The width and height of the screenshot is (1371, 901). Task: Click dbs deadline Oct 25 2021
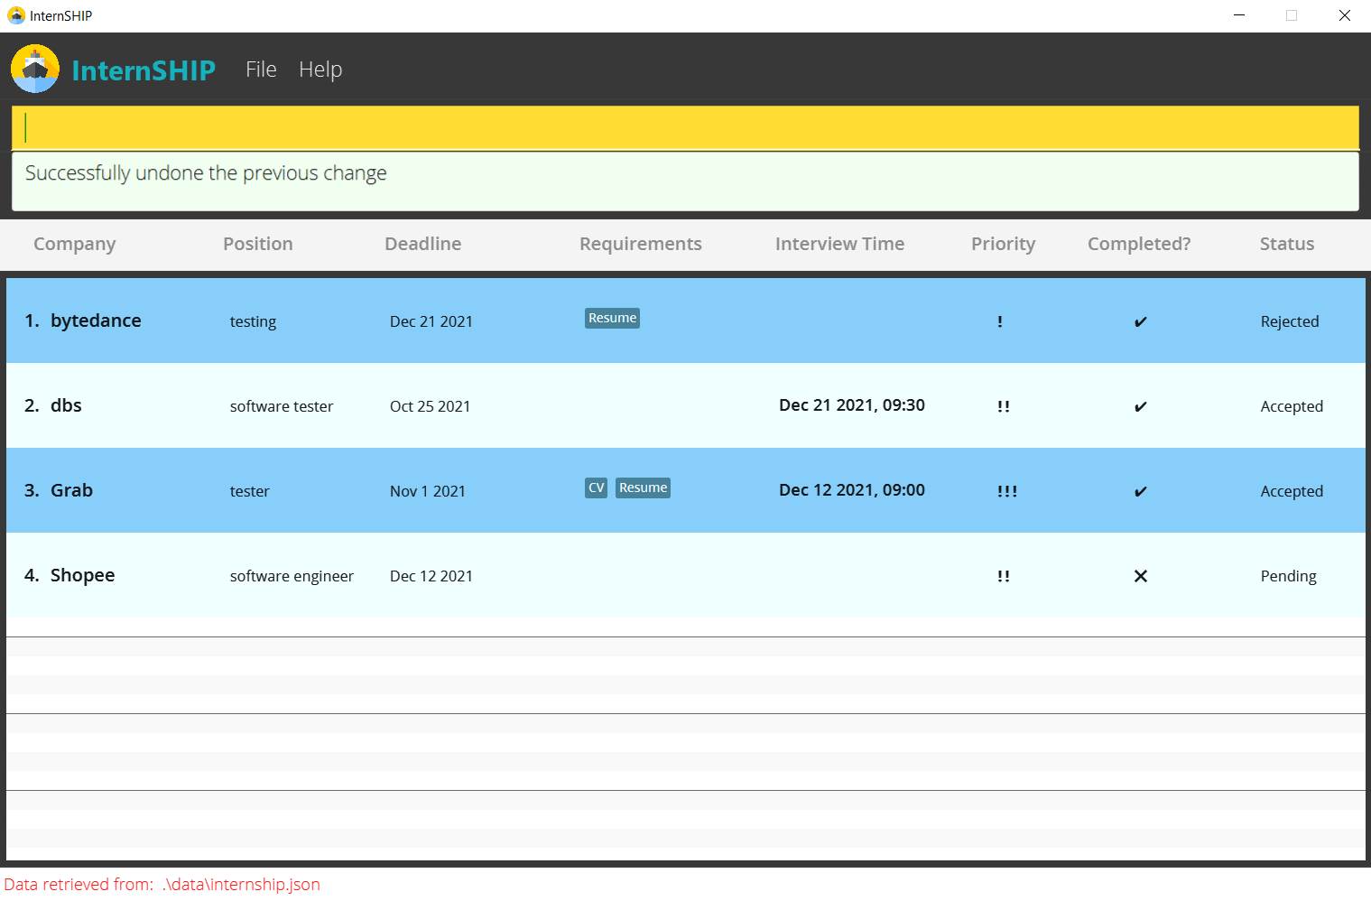click(430, 406)
